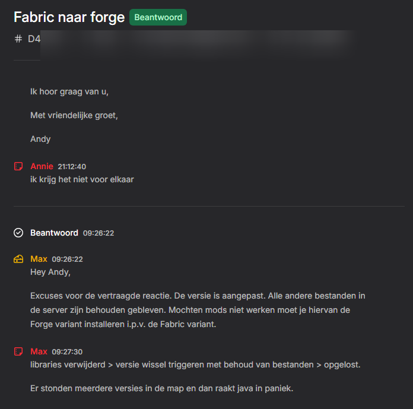413x409 pixels.
Task: Click the 09:27:30 timestamp on Max's note
Action: coord(67,352)
